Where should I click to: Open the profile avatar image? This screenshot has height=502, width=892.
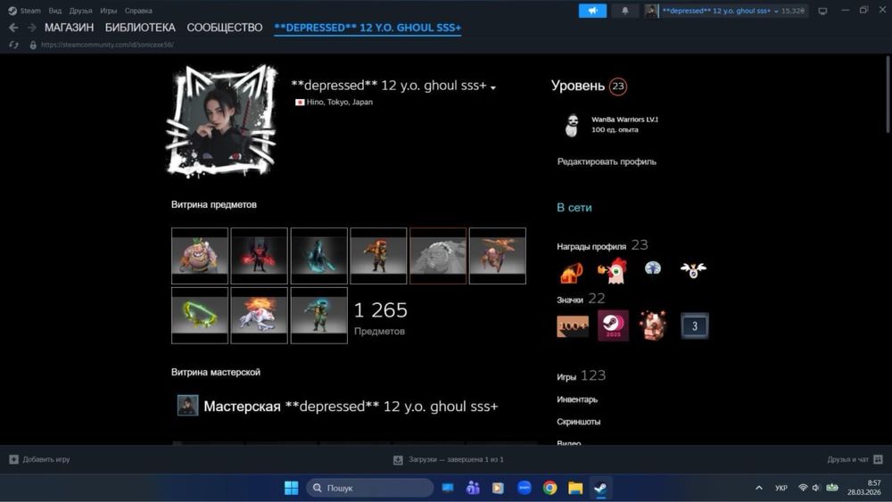click(x=222, y=121)
